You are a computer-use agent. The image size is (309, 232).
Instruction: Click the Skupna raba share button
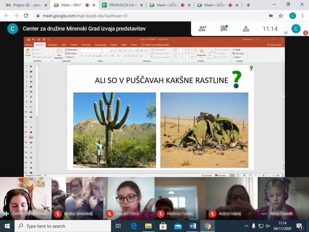274,45
